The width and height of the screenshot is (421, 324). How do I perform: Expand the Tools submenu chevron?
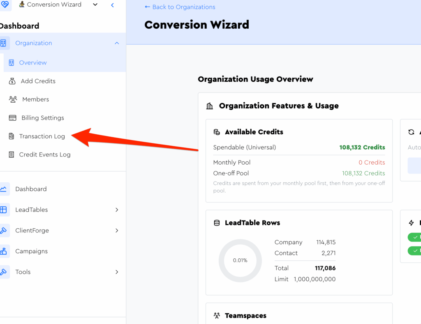coord(117,272)
